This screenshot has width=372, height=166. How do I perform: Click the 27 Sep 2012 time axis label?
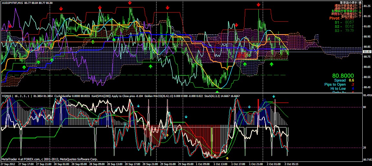[x=8, y=164]
